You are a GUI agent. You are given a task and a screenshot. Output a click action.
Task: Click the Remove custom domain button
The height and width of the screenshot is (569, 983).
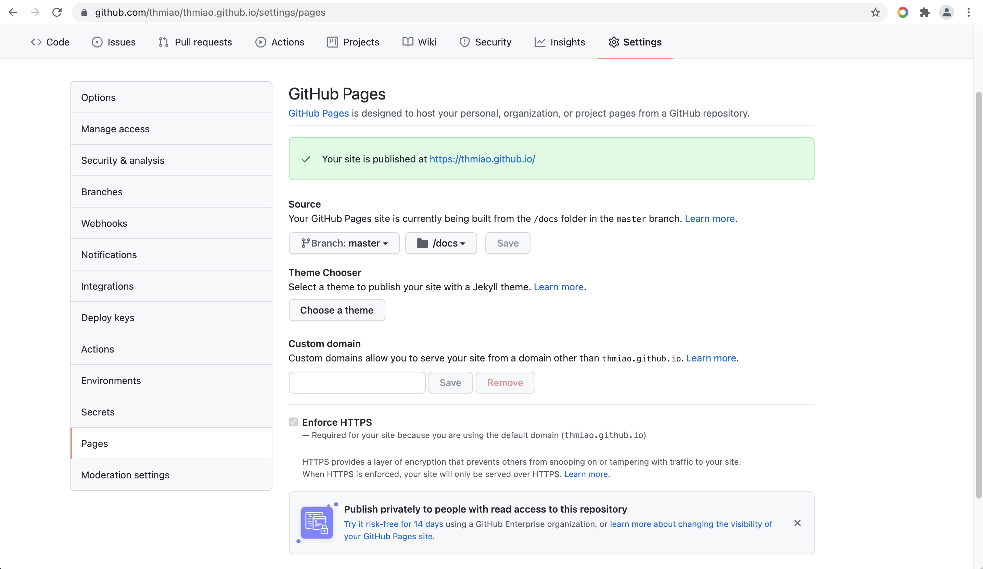505,383
